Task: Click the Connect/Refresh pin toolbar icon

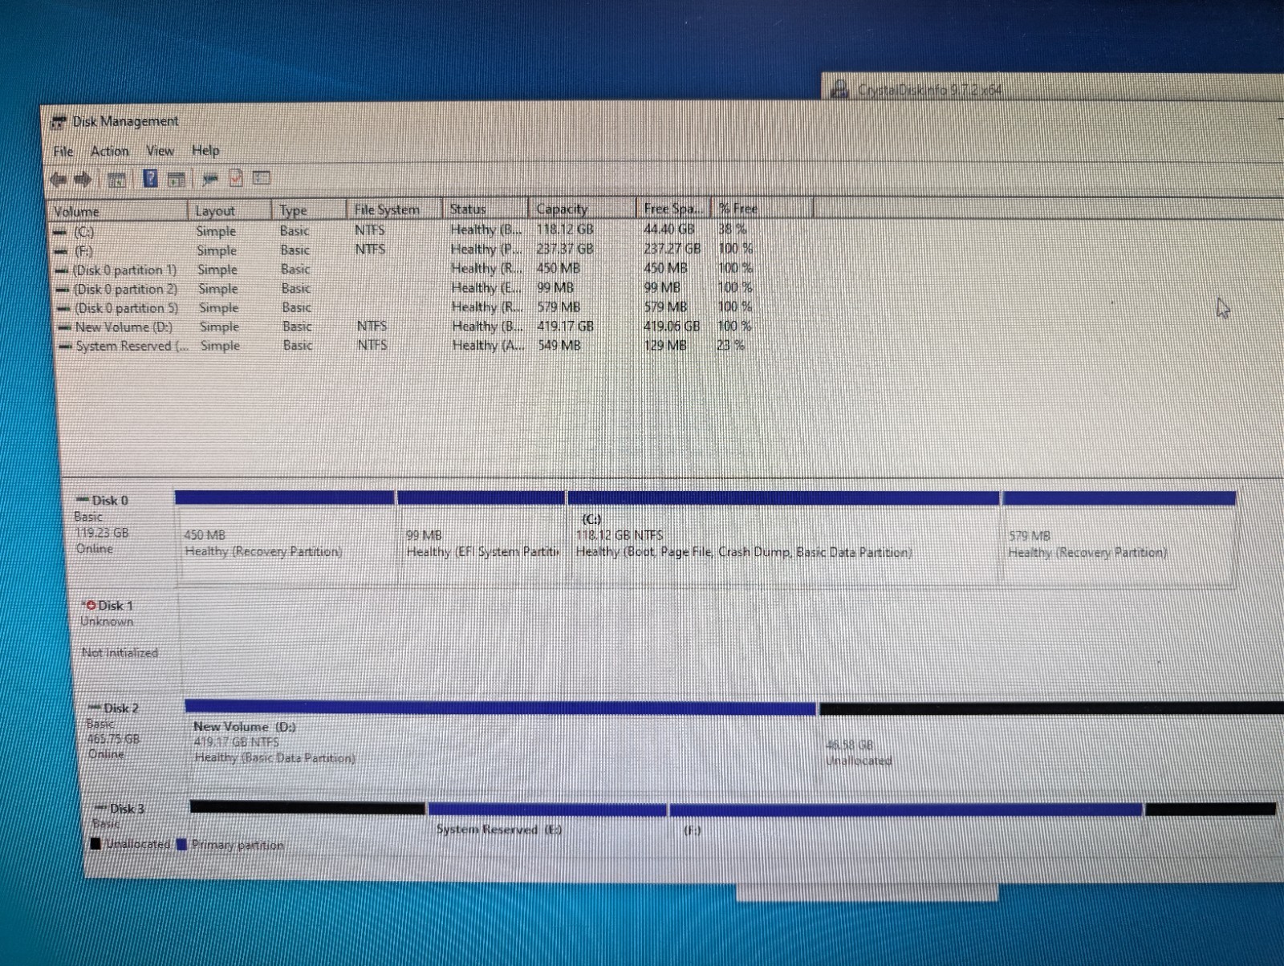Action: point(210,179)
